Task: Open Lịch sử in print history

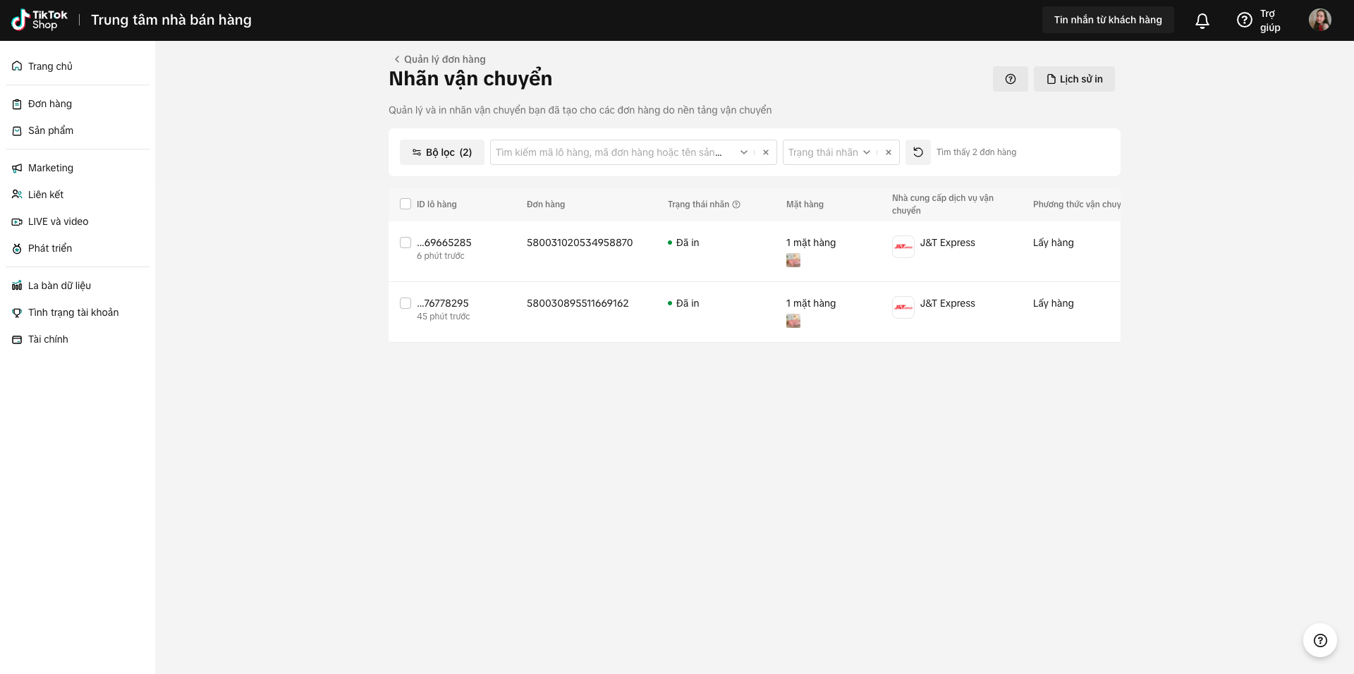Action: [x=1074, y=79]
